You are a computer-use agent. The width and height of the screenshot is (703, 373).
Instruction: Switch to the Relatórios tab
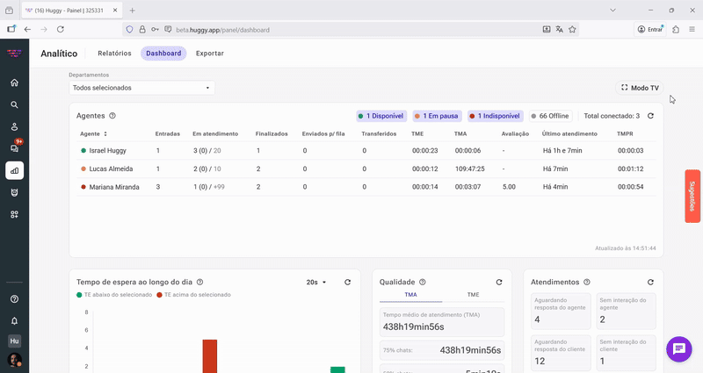click(114, 54)
